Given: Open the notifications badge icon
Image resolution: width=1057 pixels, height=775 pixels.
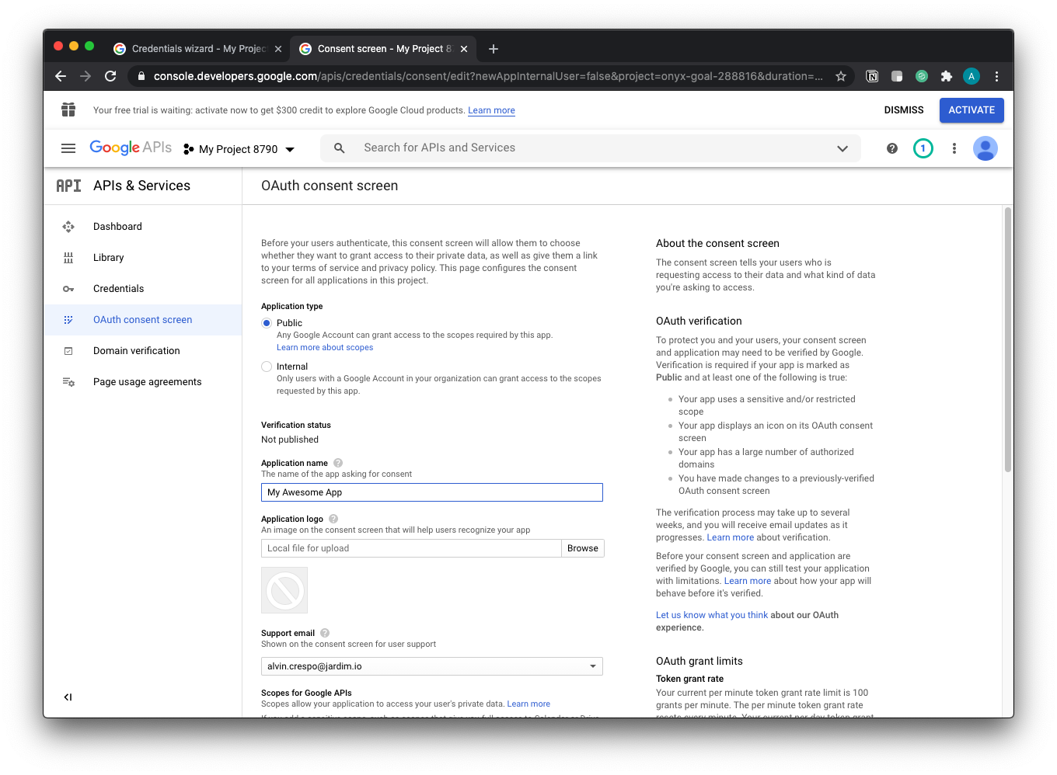Looking at the screenshot, I should click(923, 148).
